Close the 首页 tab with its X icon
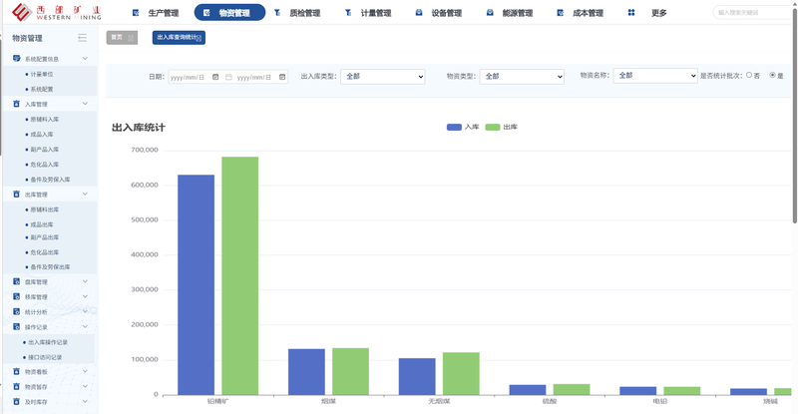 131,38
